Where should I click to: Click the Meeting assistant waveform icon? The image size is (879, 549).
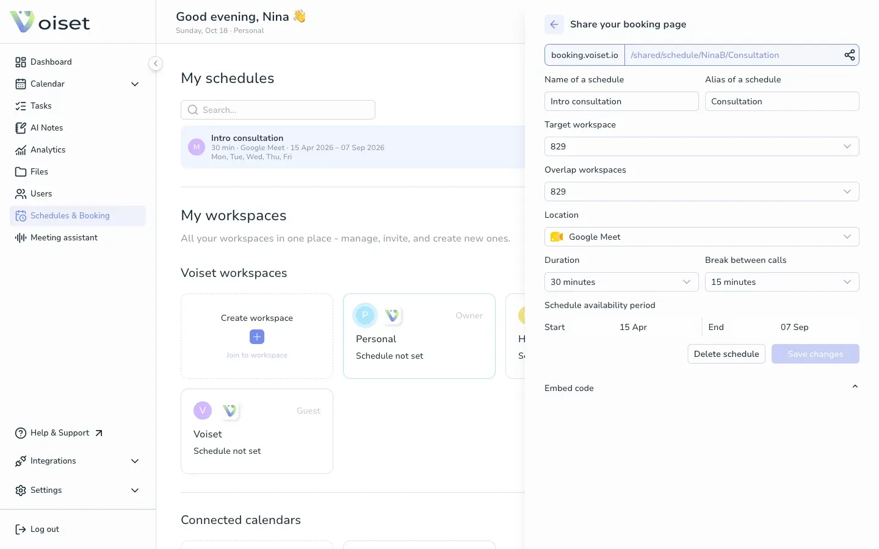pyautogui.click(x=21, y=238)
